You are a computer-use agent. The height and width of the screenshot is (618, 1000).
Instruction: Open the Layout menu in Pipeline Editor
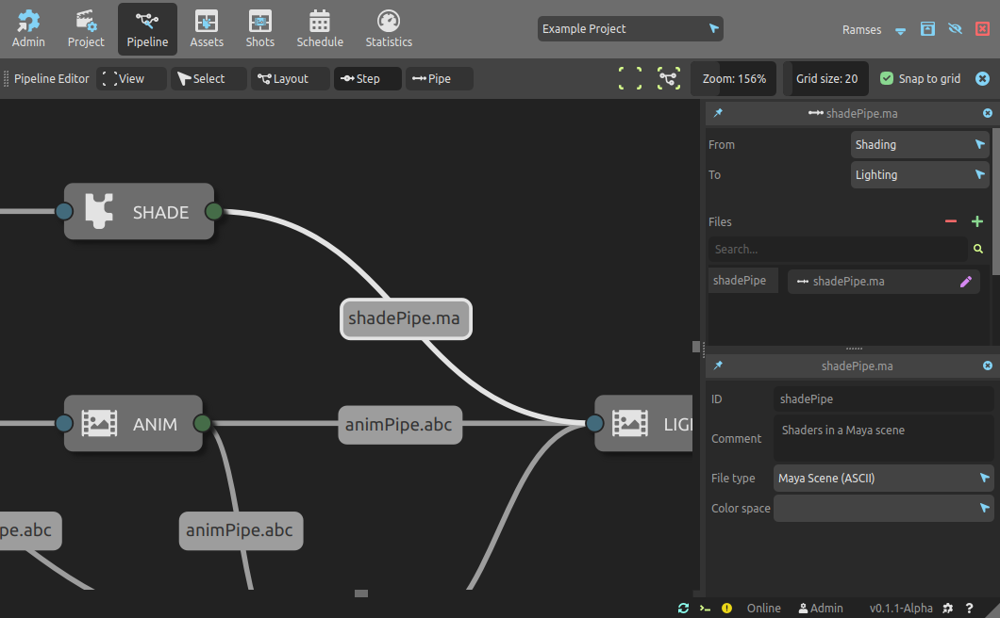pyautogui.click(x=291, y=78)
